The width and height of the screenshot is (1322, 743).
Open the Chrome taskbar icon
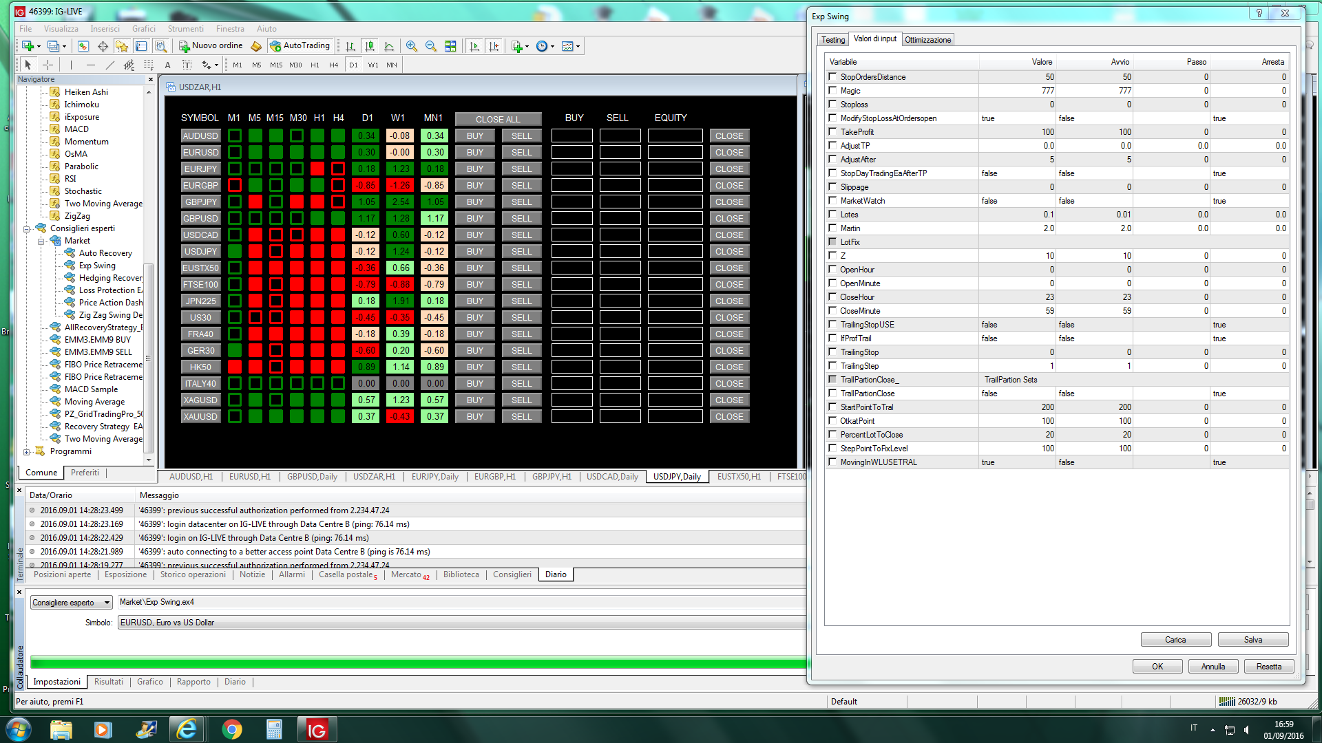(x=232, y=729)
